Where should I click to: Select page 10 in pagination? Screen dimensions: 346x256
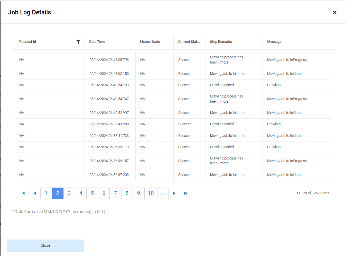click(x=151, y=193)
